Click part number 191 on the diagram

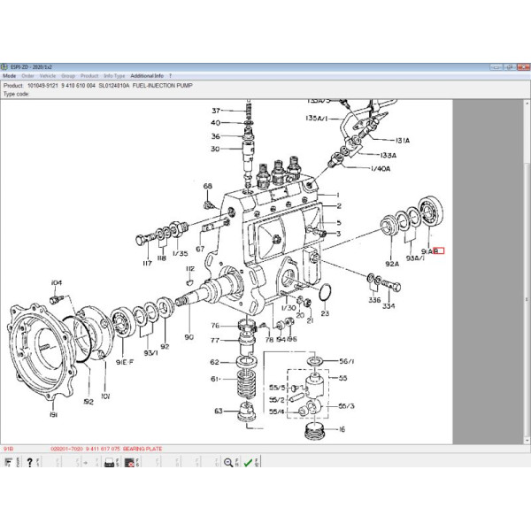52,414
